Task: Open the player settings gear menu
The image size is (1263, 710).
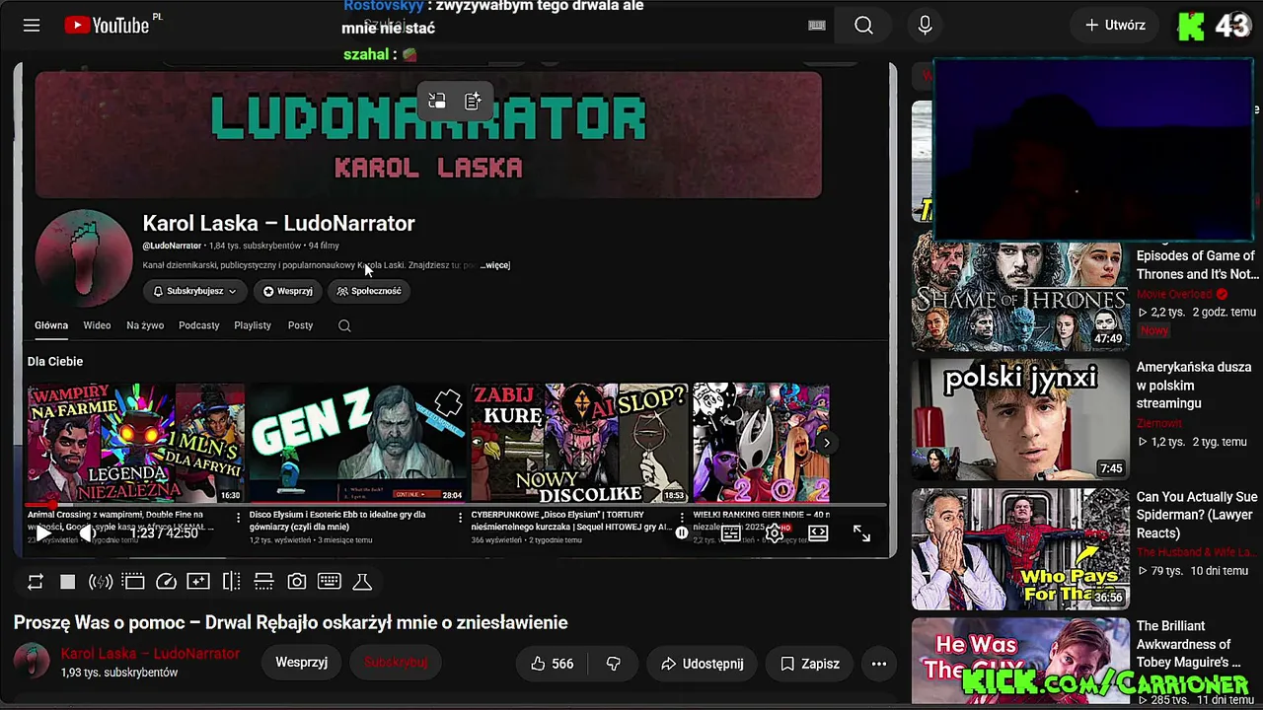Action: click(775, 532)
